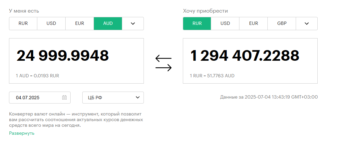The width and height of the screenshot is (347, 147).
Task: Open the ЦБ РФ source dropdown
Action: click(113, 98)
